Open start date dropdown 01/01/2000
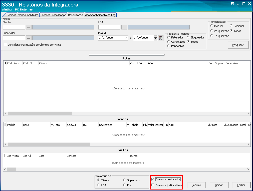The width and height of the screenshot is (253, 191). pos(126,38)
